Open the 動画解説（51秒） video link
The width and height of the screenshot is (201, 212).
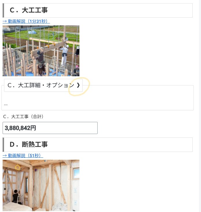[x=23, y=155]
